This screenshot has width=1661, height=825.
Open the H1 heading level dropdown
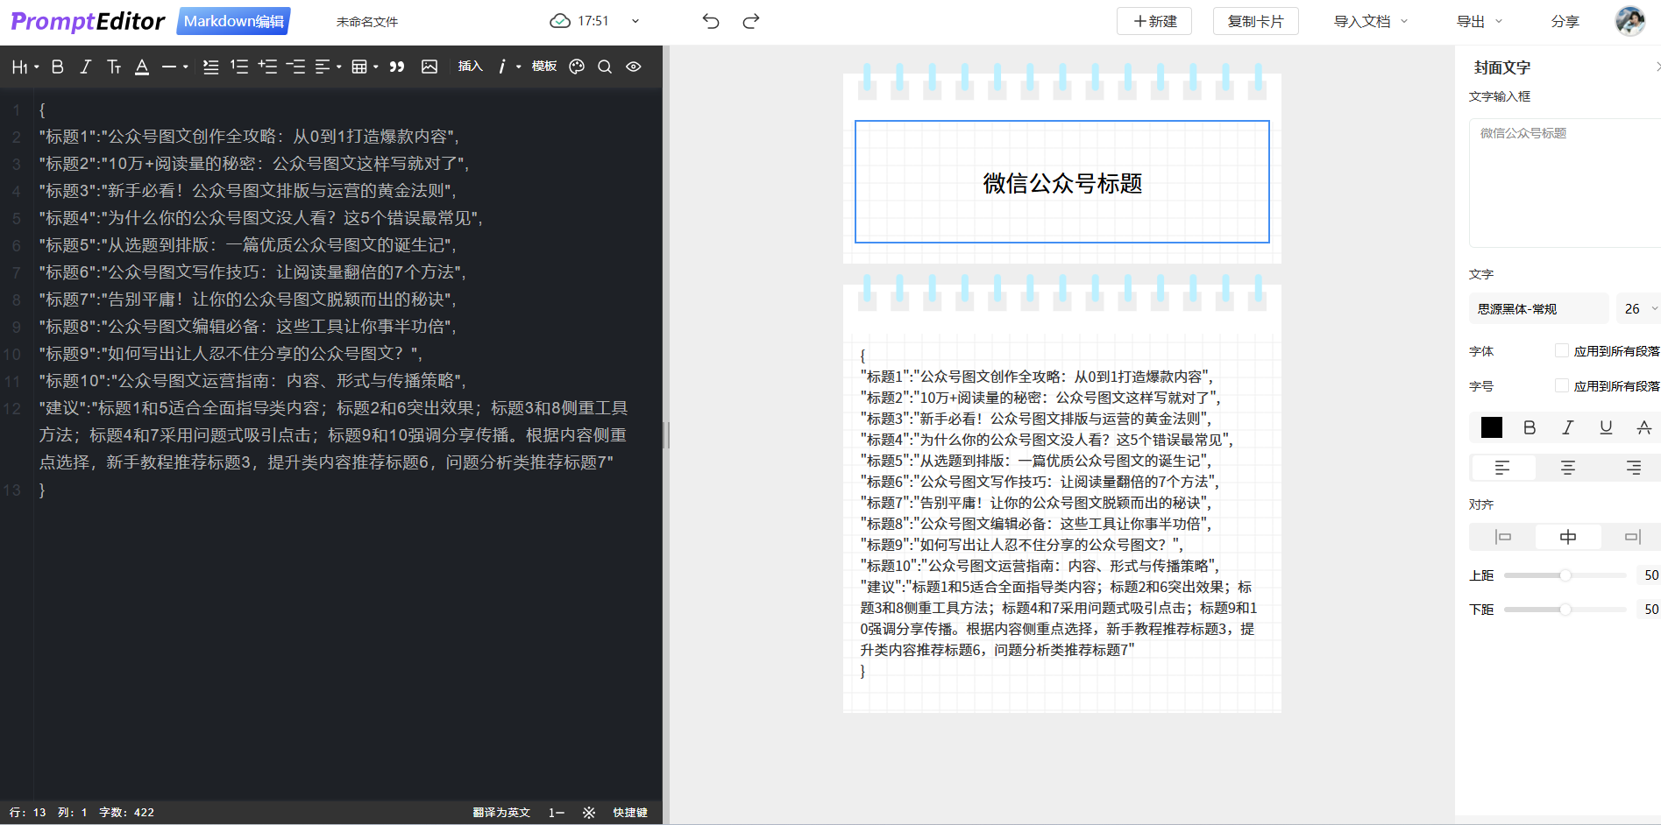click(25, 67)
